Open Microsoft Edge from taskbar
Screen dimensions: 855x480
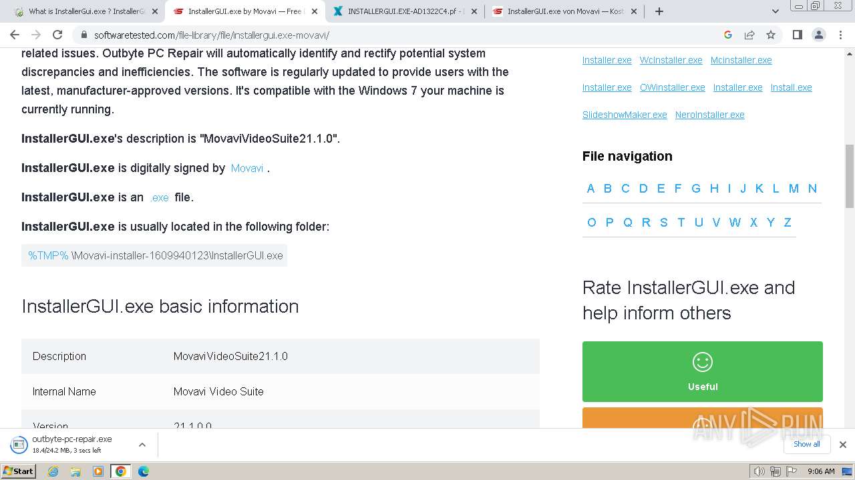click(x=143, y=471)
